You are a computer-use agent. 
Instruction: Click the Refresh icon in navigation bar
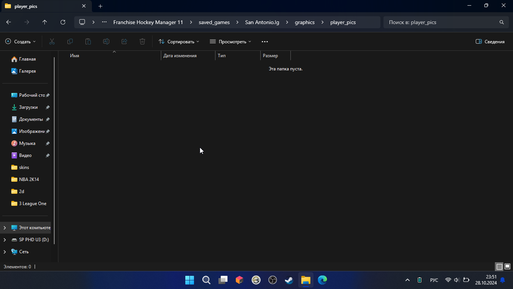63,22
